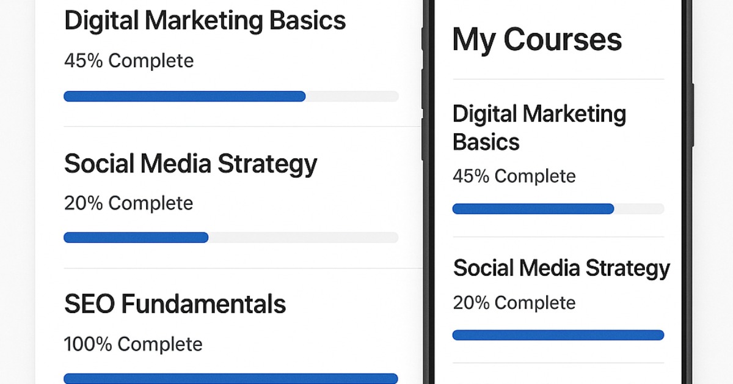Click the filled part of the desktop Social Media Strategy bar
This screenshot has height=384, width=733.
[136, 237]
